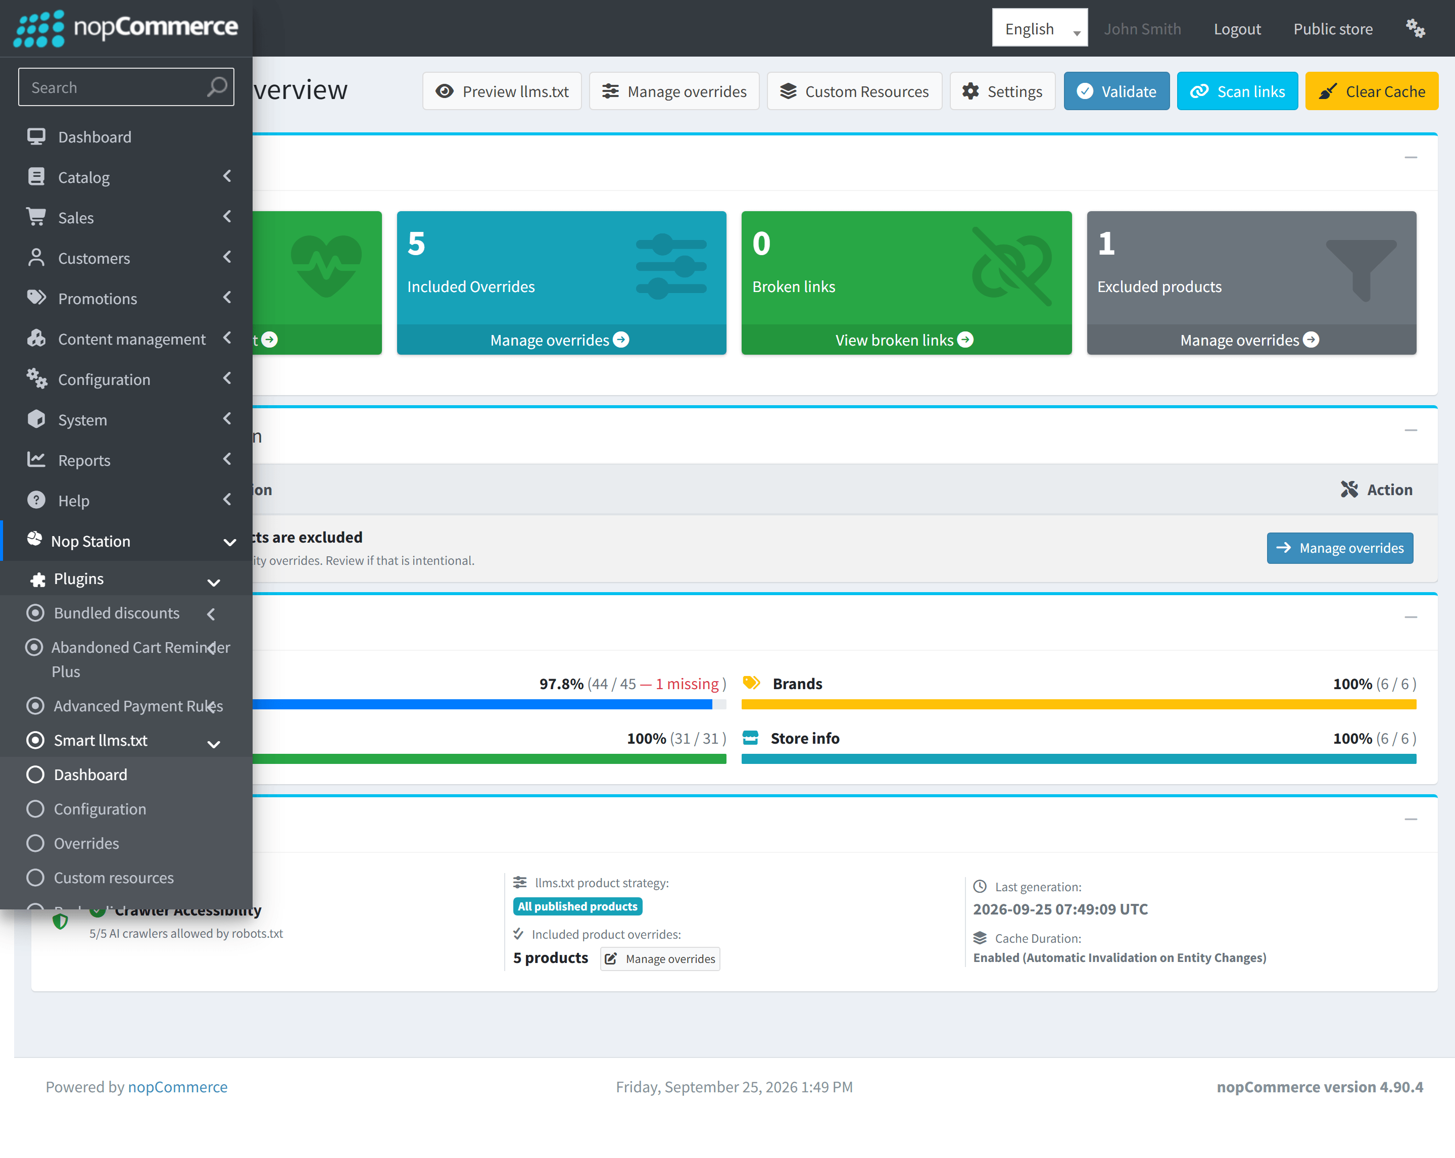Click the Promotions tags icon
The image size is (1455, 1158).
(36, 298)
